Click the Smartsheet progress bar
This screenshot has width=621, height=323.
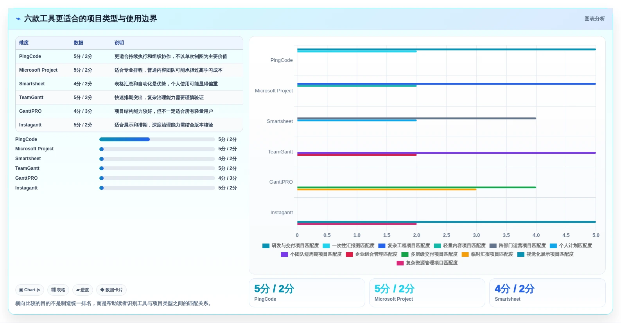pos(157,159)
